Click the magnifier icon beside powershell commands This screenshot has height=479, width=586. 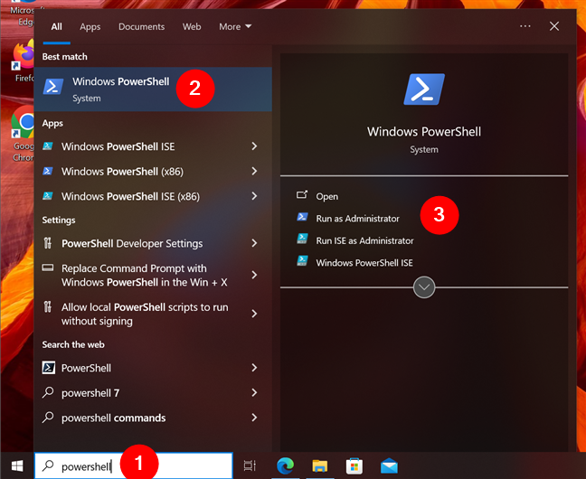pyautogui.click(x=48, y=417)
